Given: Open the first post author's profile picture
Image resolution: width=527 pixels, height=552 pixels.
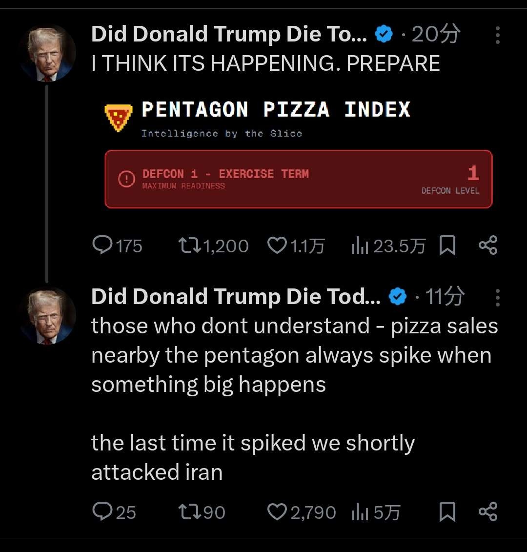Looking at the screenshot, I should 47,54.
